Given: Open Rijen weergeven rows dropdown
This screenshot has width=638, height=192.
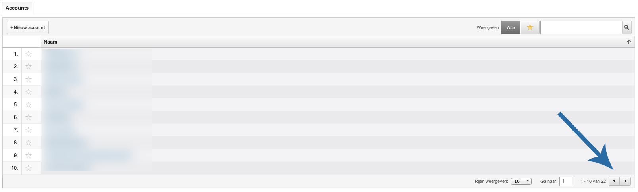Looking at the screenshot, I should point(521,181).
